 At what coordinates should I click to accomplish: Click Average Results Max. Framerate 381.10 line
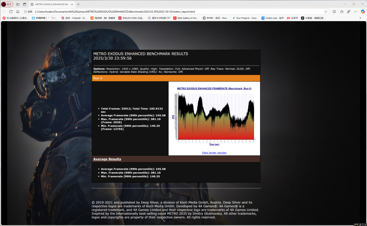pyautogui.click(x=131, y=173)
